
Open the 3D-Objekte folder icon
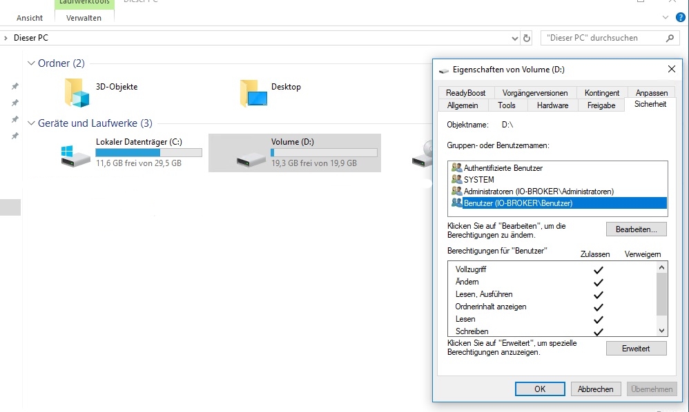[77, 93]
